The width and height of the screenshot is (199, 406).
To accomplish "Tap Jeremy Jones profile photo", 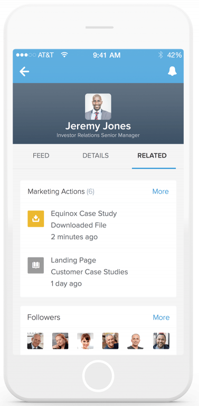I will (x=98, y=107).
